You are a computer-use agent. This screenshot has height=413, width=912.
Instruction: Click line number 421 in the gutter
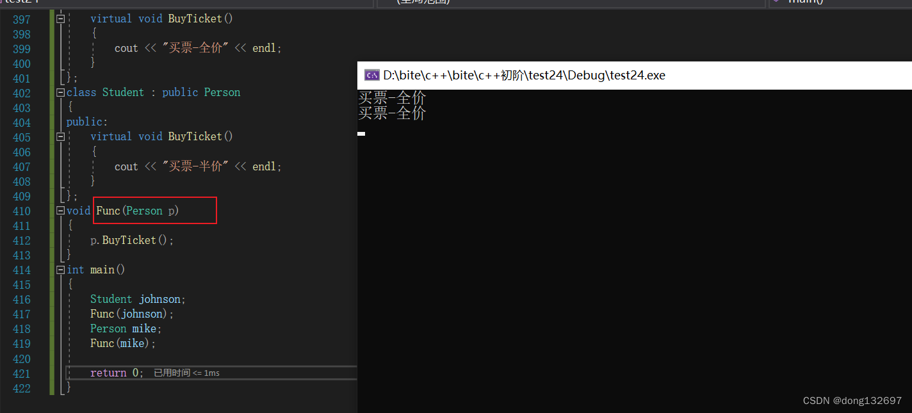pos(21,373)
